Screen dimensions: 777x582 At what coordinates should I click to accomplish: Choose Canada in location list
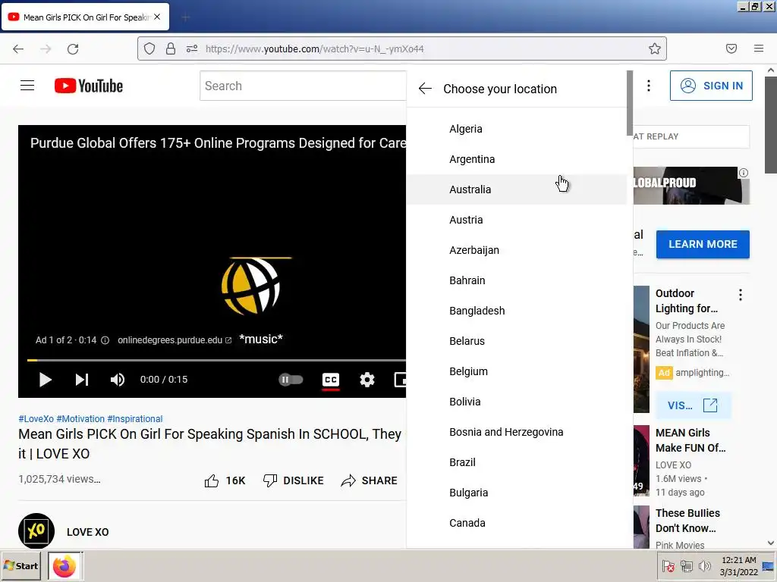pos(516,523)
